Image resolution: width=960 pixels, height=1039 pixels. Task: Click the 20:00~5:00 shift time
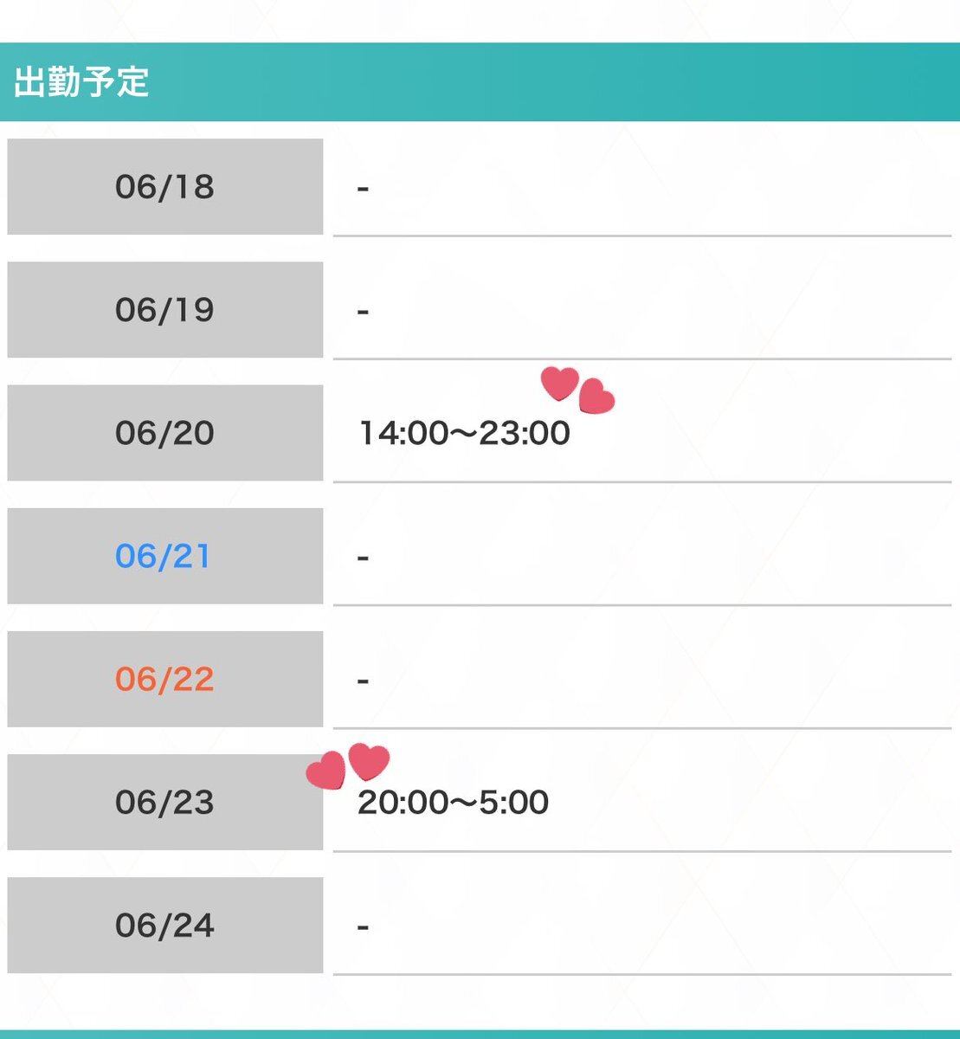tap(454, 803)
